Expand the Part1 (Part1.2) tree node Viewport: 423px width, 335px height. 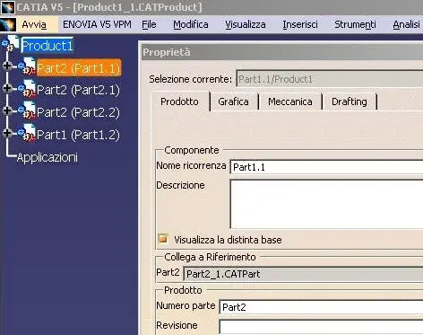pos(7,133)
